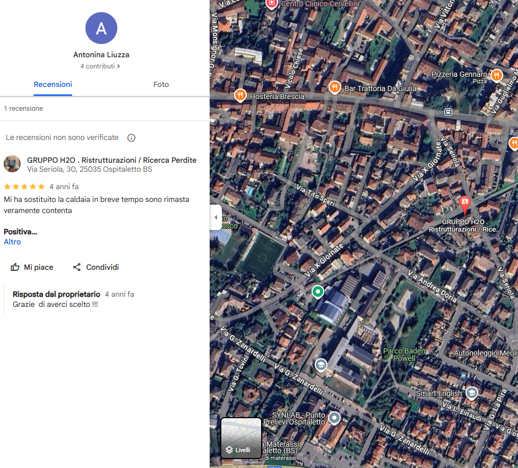Expand the review with the Altro link
Screen dimensions: 518x468
pyautogui.click(x=12, y=242)
